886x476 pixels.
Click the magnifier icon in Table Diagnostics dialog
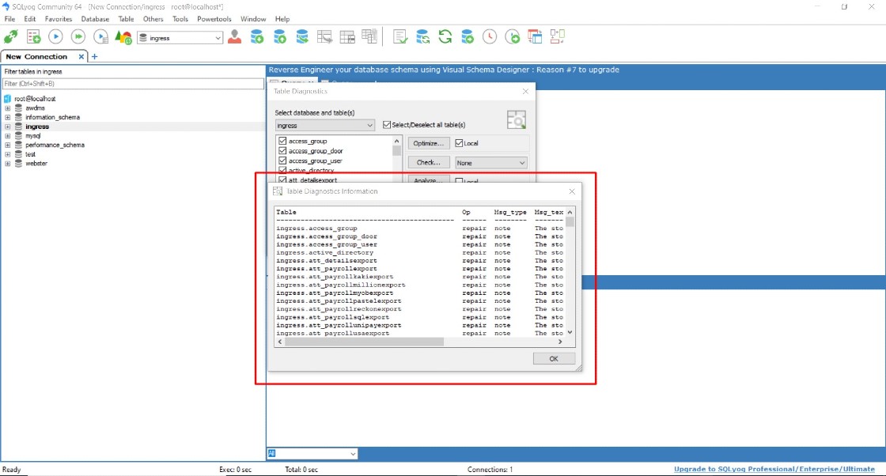(x=516, y=119)
